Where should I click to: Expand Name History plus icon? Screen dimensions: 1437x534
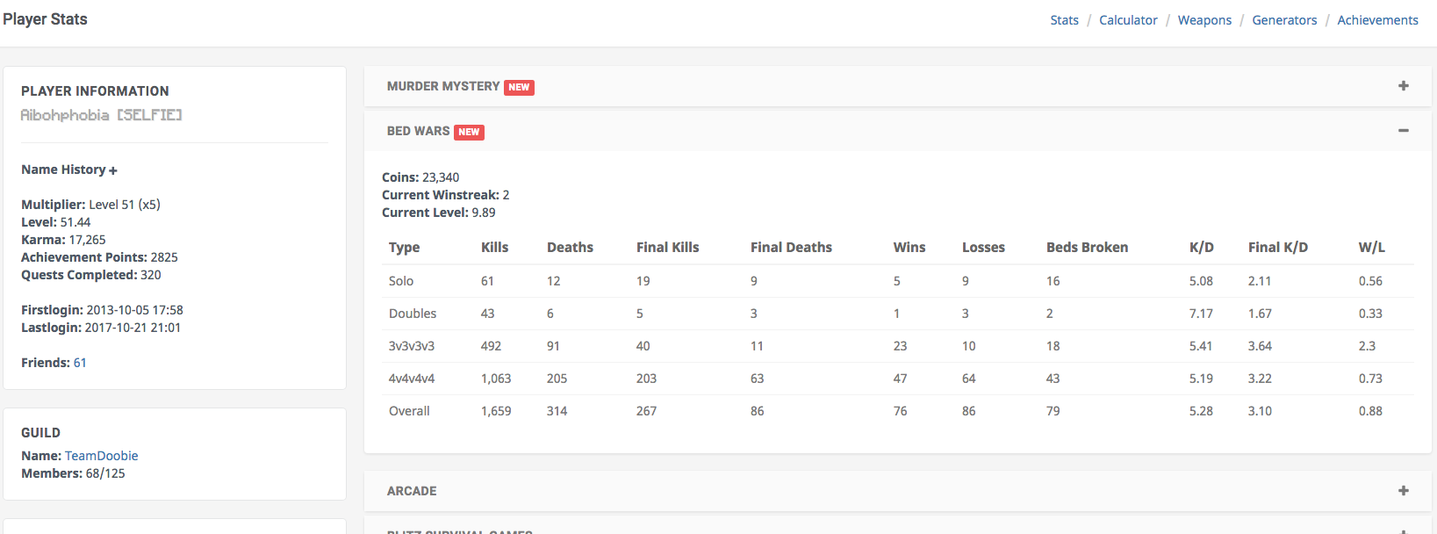point(113,170)
